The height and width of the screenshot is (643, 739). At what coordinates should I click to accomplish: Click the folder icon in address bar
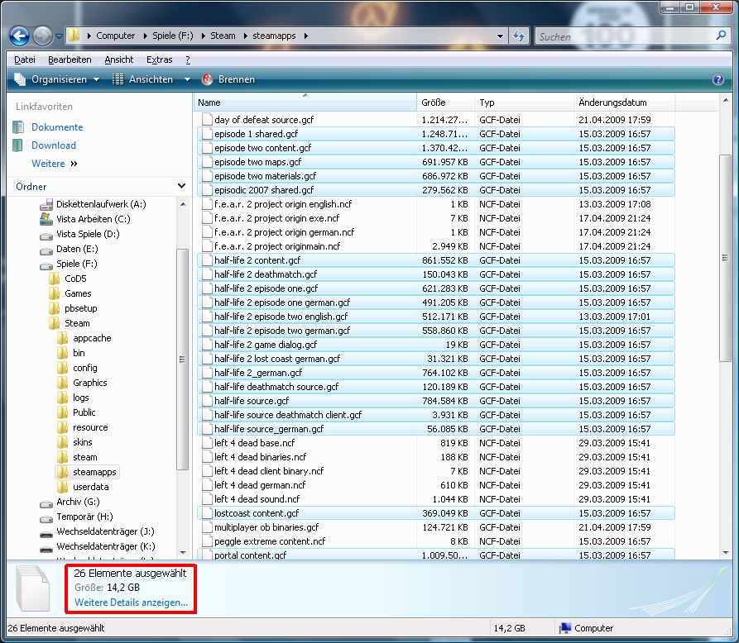click(74, 36)
